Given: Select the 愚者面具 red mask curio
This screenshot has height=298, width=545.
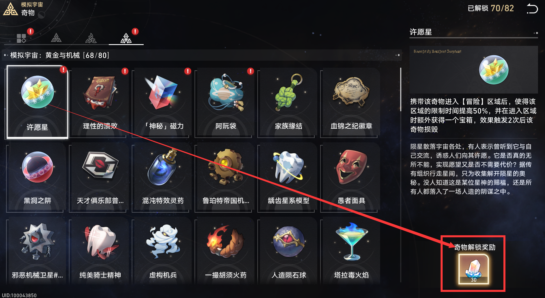Looking at the screenshot, I should 351,177.
